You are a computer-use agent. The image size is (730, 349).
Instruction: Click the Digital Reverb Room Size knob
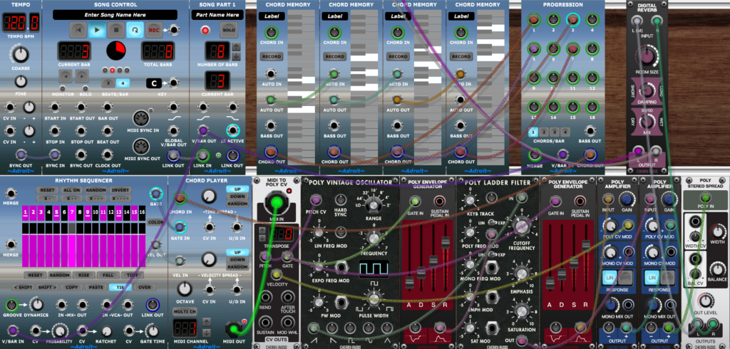[x=647, y=57]
